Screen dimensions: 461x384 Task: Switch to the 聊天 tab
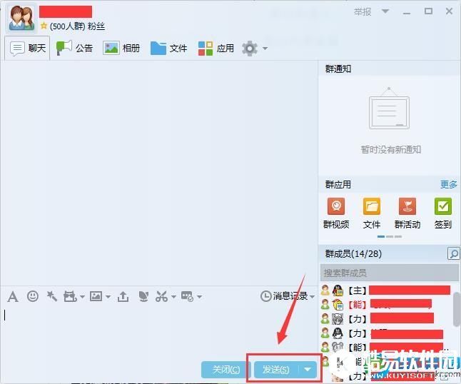[28, 48]
